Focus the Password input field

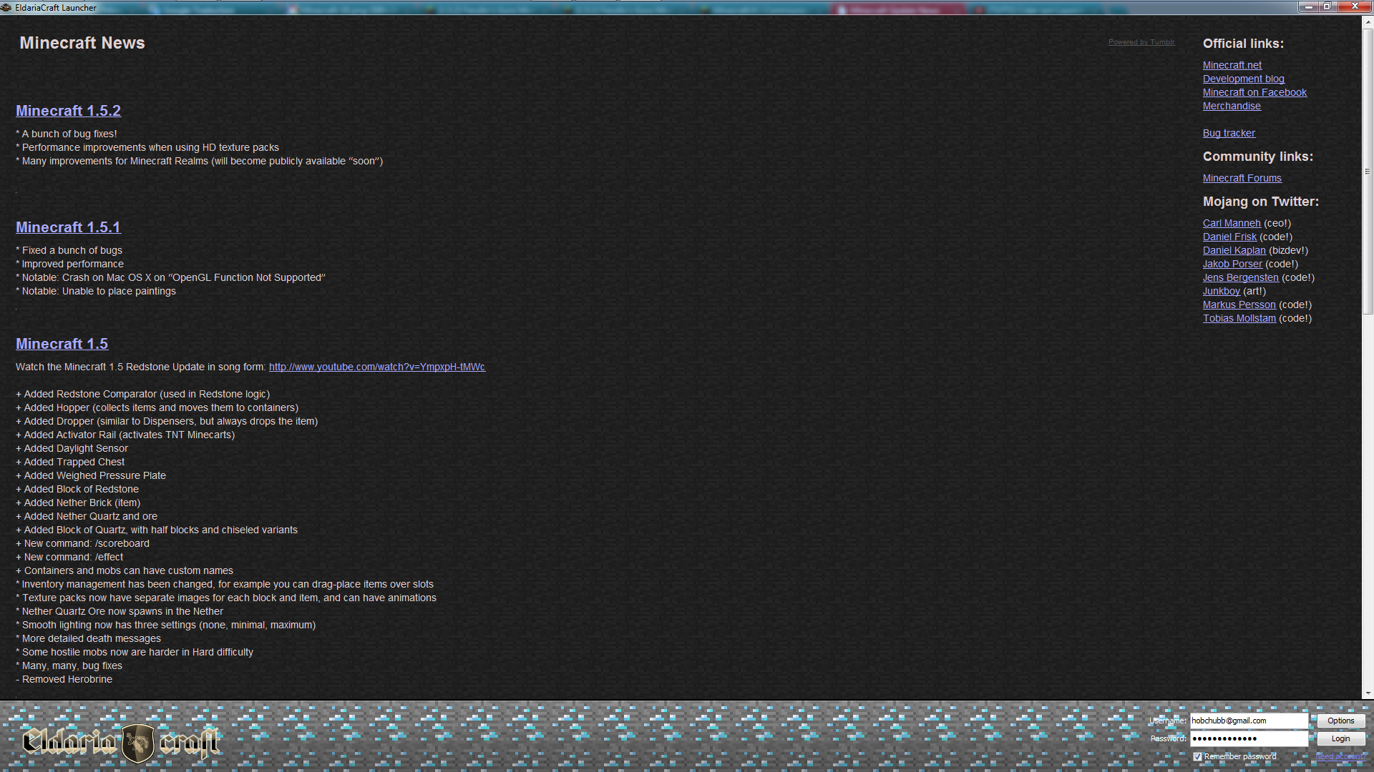(x=1249, y=738)
